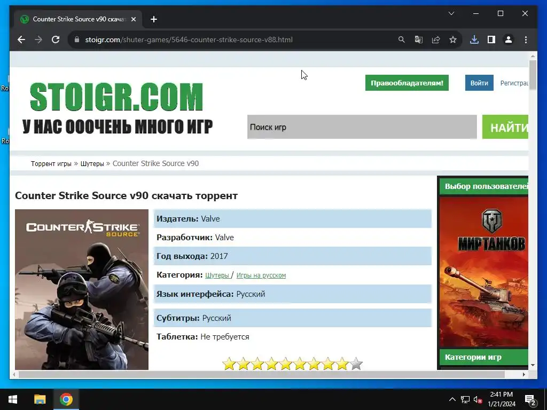View site information via padlock icon
The height and width of the screenshot is (410, 547).
pos(77,40)
